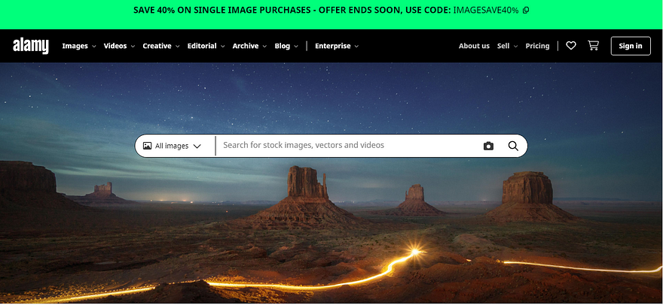Click the green SAVE 40% promo banner text
Viewport: 663px width, 305px height.
click(292, 10)
